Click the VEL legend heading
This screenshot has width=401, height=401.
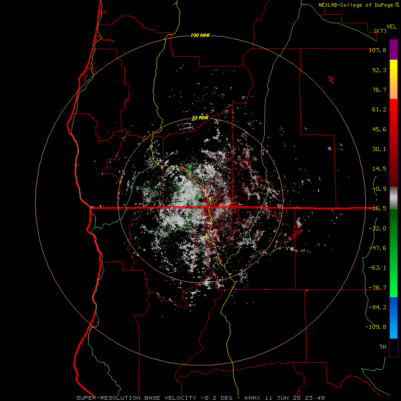391,27
